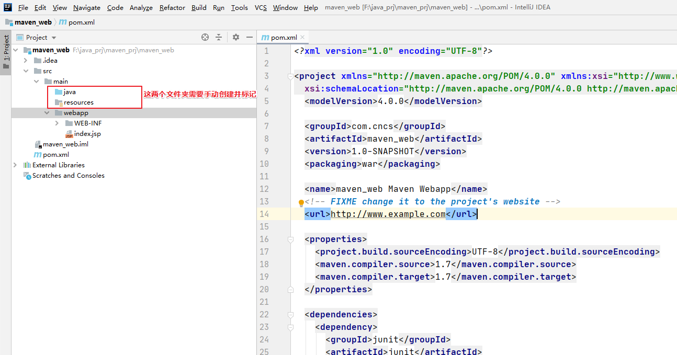Click the http://www.example.com URL in the editor
Screen dimensions: 677x355
[388, 214]
